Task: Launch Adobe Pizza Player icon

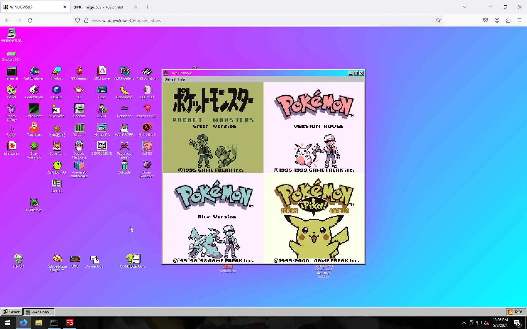Action: click(57, 263)
